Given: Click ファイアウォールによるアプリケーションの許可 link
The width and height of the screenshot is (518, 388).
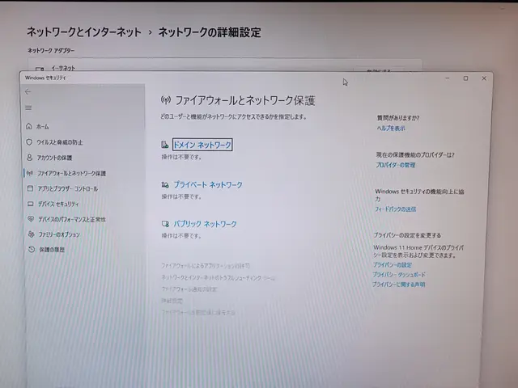Looking at the screenshot, I should 206,266.
